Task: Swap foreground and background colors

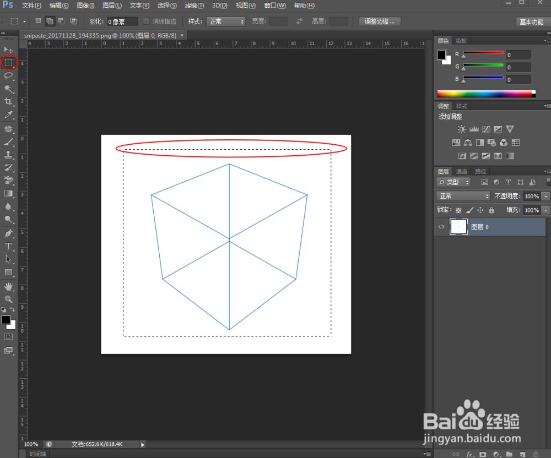Action: (12, 309)
